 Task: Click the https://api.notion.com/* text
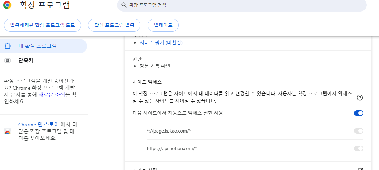[171, 148]
